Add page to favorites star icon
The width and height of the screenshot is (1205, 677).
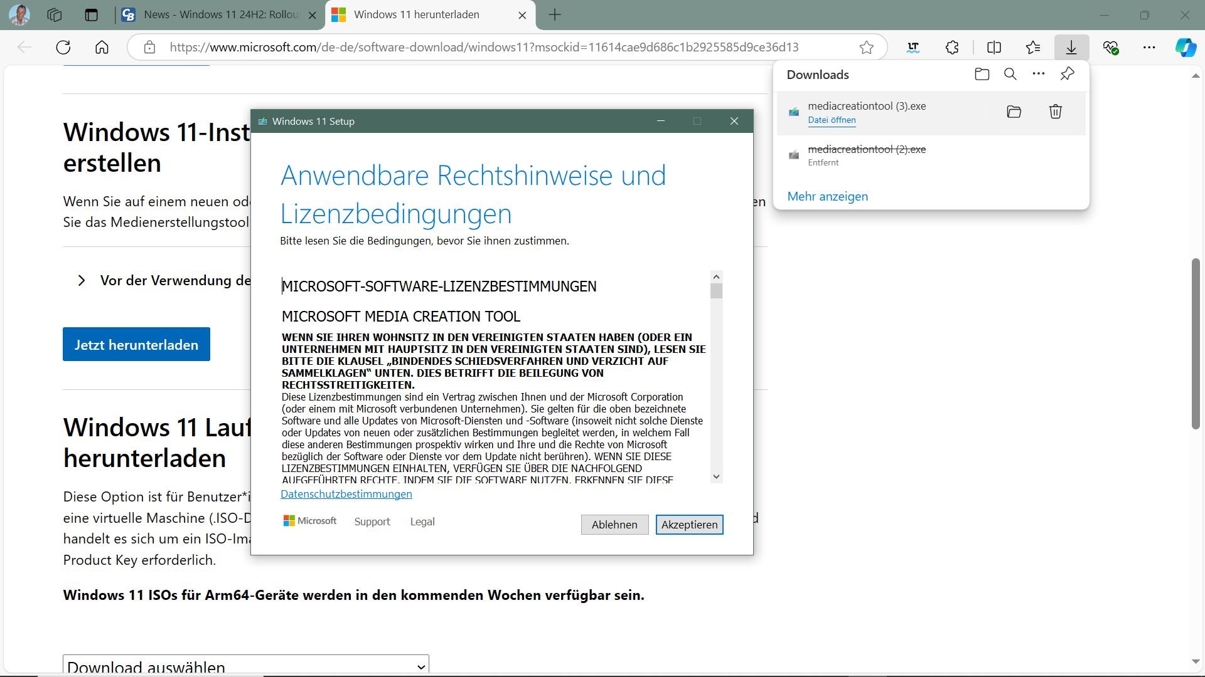pyautogui.click(x=866, y=47)
